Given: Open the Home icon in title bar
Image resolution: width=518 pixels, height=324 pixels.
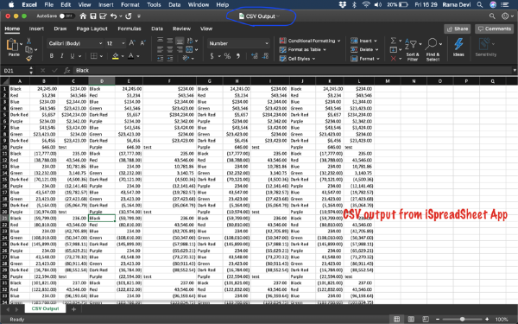Looking at the screenshot, I should point(83,16).
